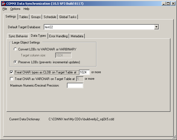Maximize the CONNX Data Synchronization window
Screen dimensions: 177x140
click(x=168, y=4)
